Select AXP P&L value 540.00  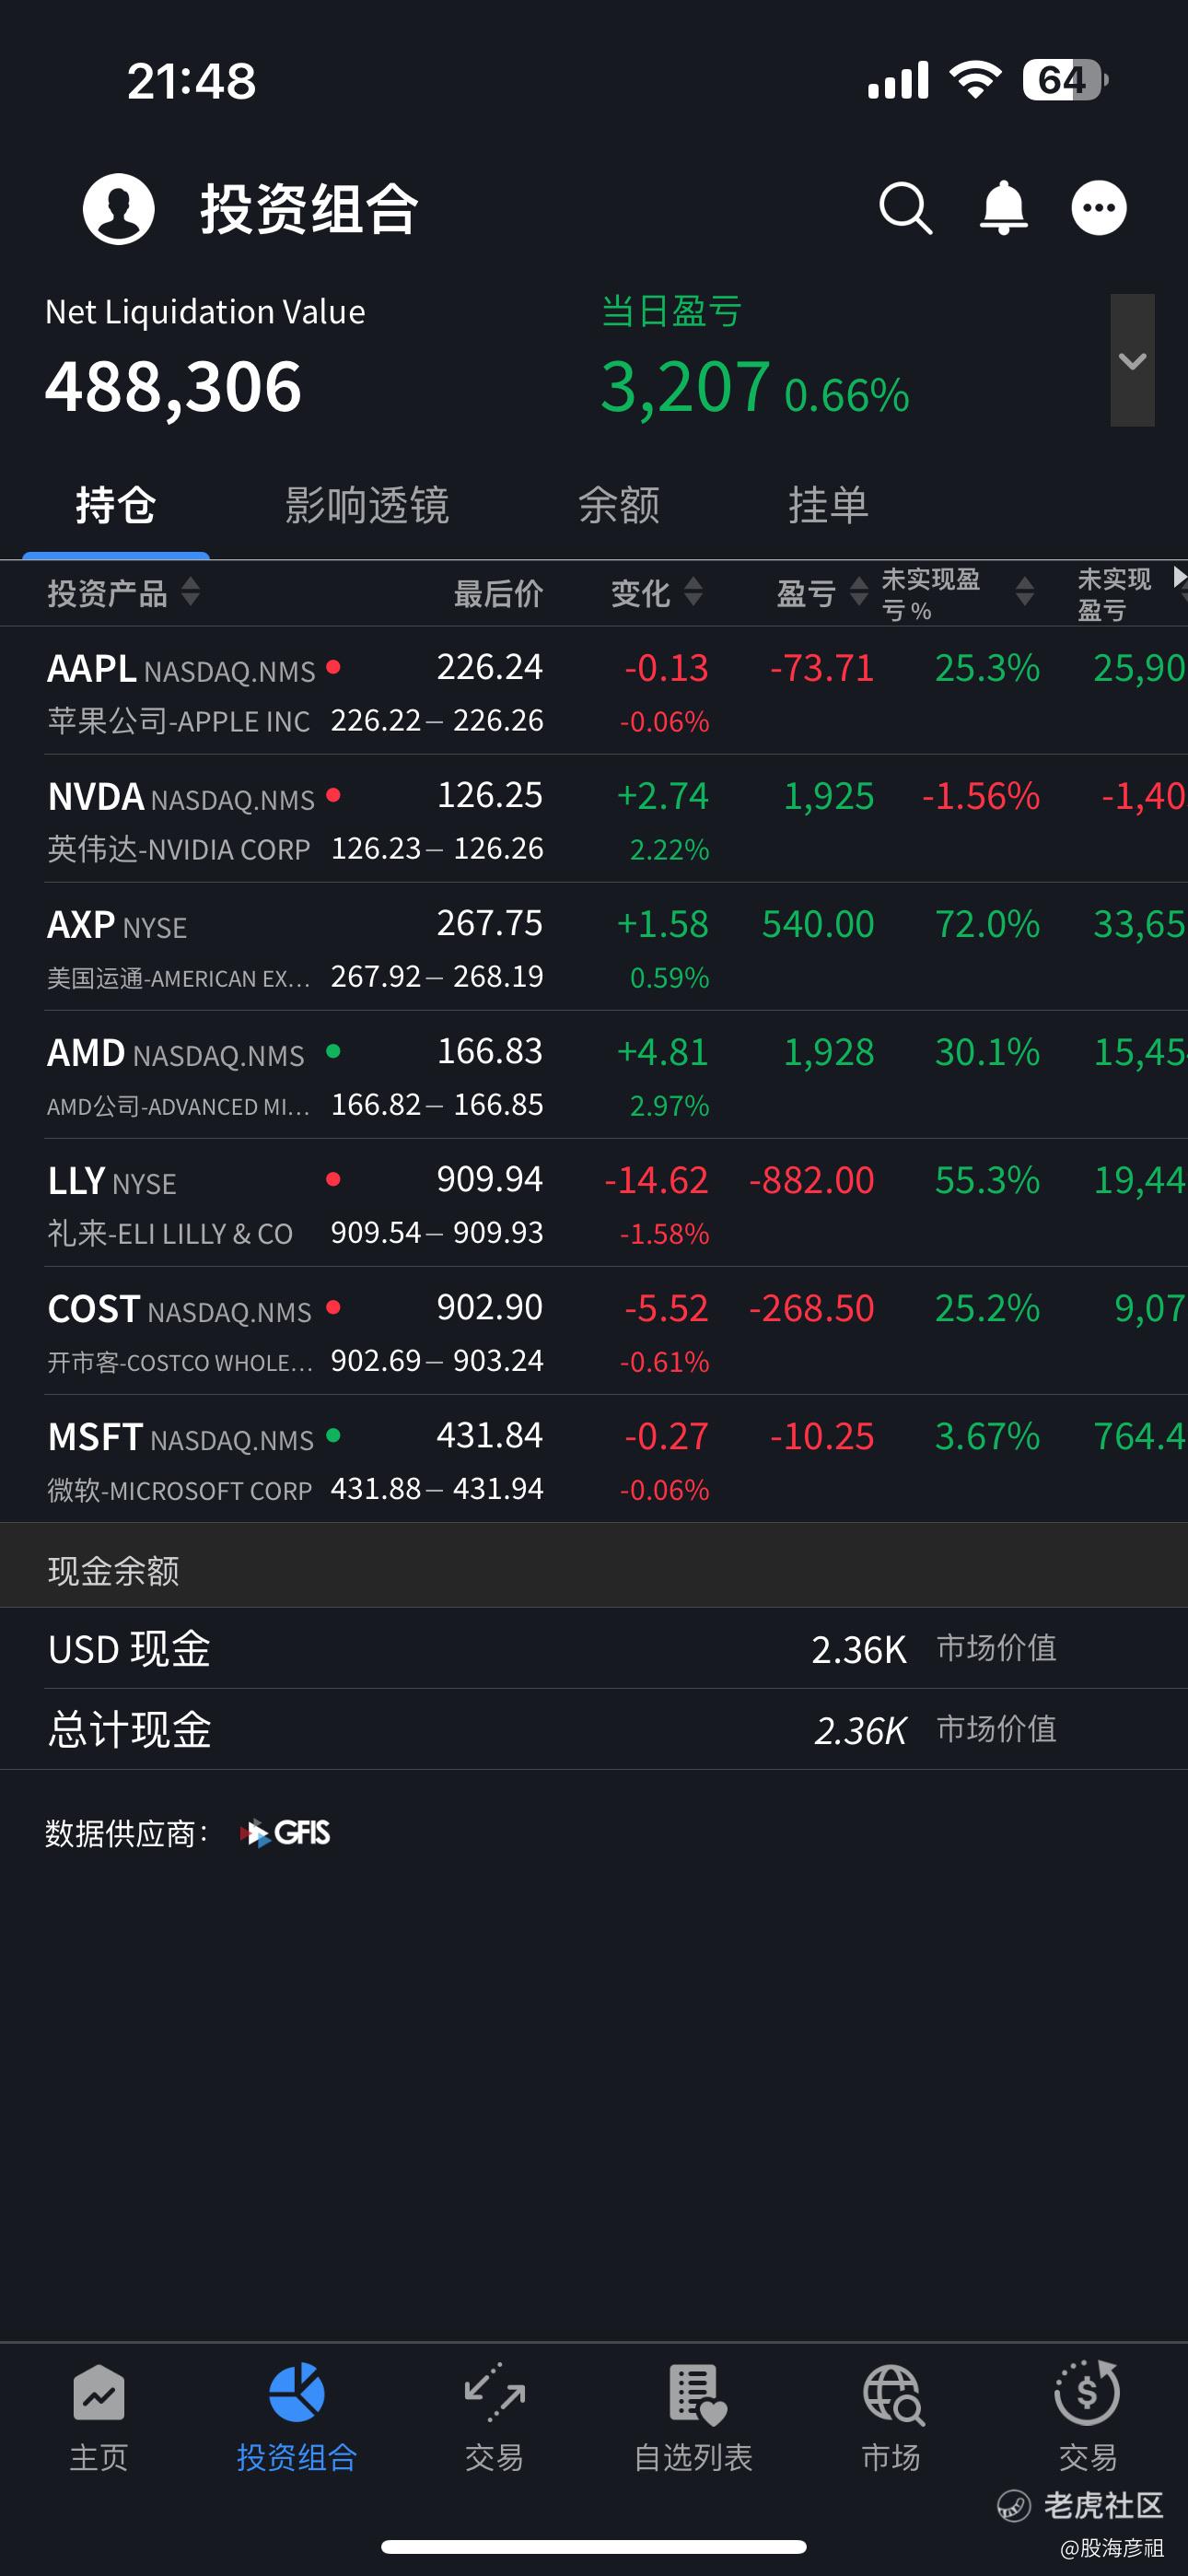coord(818,924)
